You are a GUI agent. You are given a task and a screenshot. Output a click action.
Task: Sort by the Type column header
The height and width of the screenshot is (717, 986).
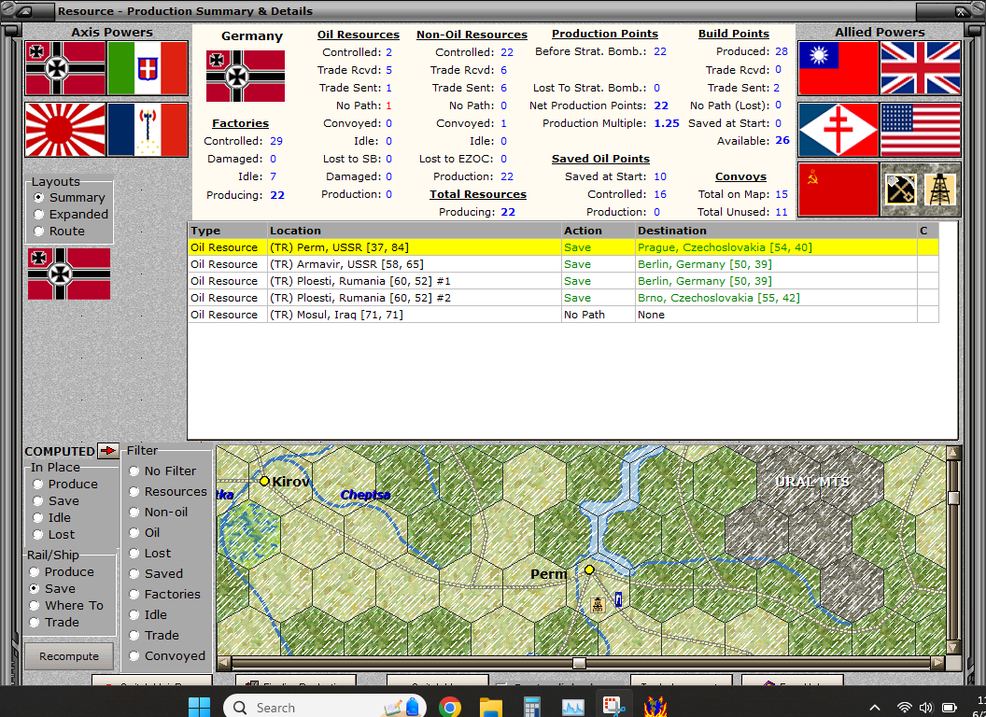point(227,231)
